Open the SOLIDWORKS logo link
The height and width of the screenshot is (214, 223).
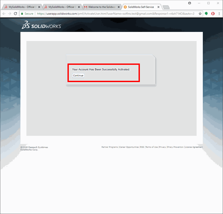[x=41, y=25]
